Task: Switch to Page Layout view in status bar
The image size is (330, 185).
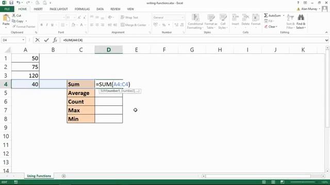Action: (273, 182)
